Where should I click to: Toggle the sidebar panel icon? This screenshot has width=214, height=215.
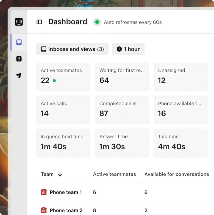coord(39,22)
